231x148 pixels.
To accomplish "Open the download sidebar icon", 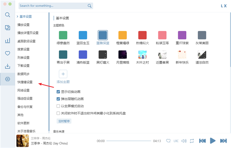I will pos(8,66).
